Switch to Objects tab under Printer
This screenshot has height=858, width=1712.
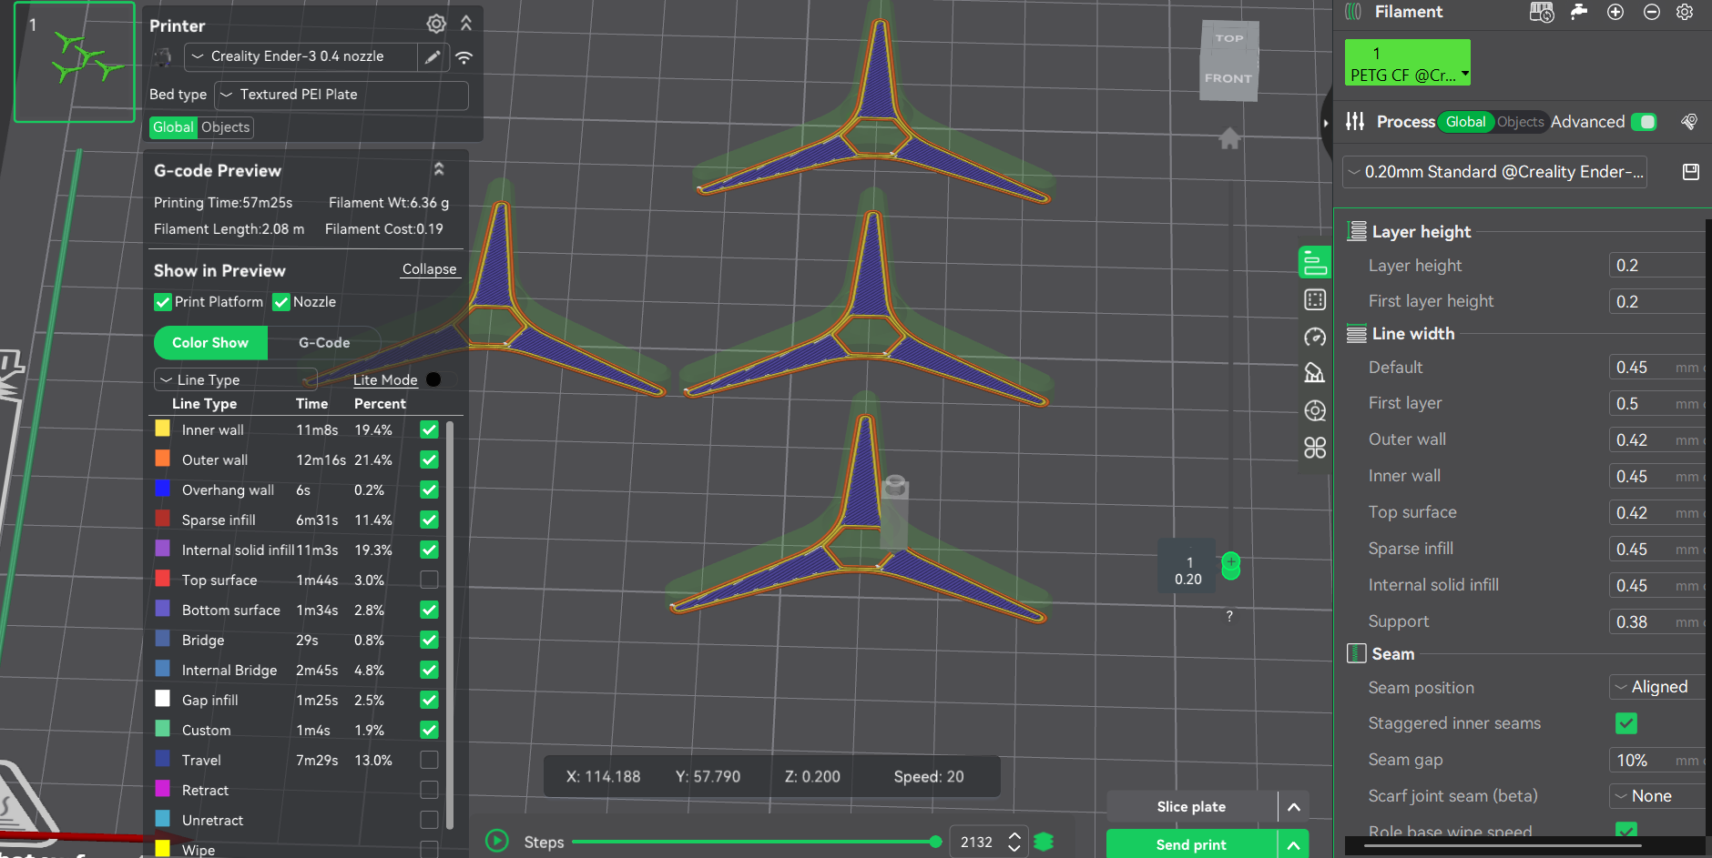coord(225,127)
